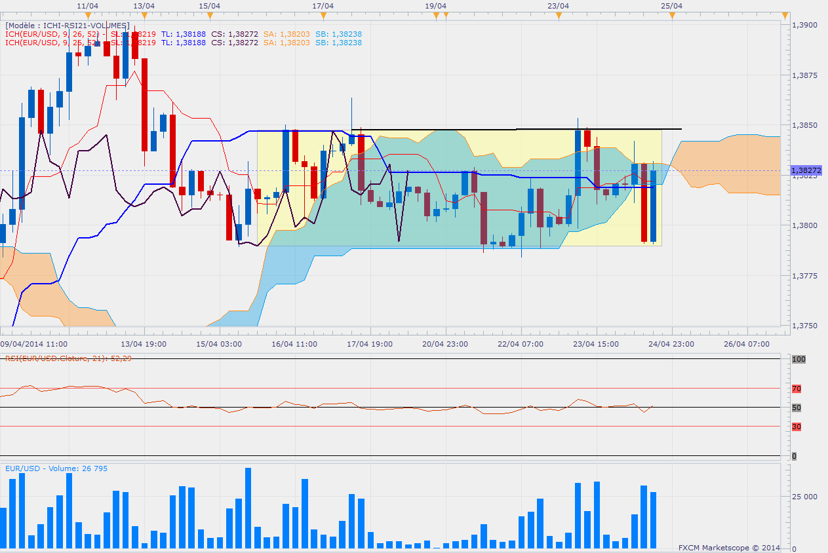Click the 1,3875 price axis label
Screen dimensions: 828x553
pos(804,75)
